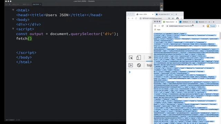The image size is (221, 124).
Task: Click the Live Preview lightning icon in Brackets
Action: (162, 6)
